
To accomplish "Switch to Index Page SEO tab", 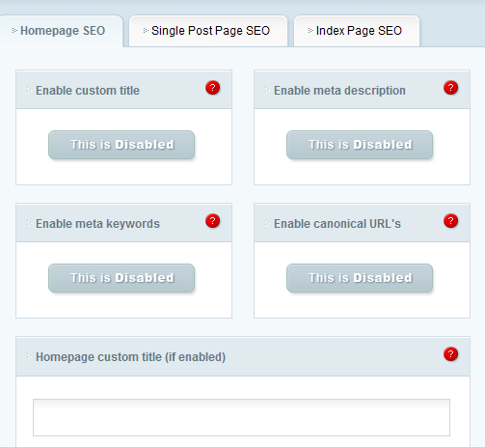I will point(357,31).
